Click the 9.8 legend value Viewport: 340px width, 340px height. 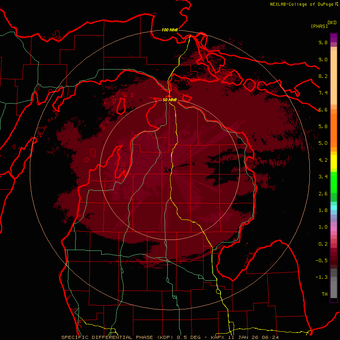(x=323, y=42)
